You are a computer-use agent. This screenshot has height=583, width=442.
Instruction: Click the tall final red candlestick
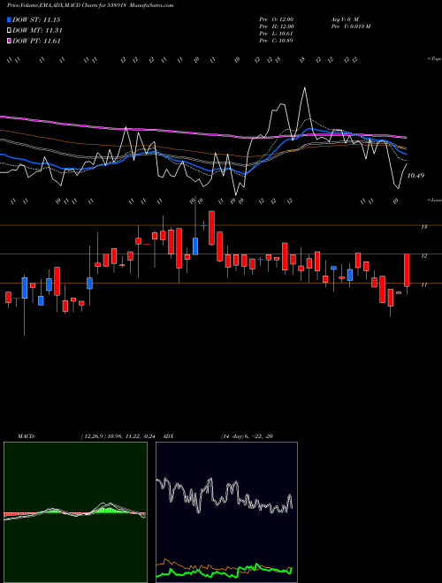pyautogui.click(x=407, y=270)
